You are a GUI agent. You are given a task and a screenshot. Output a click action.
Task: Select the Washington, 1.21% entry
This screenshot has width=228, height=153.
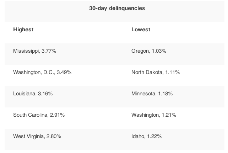[x=154, y=115]
